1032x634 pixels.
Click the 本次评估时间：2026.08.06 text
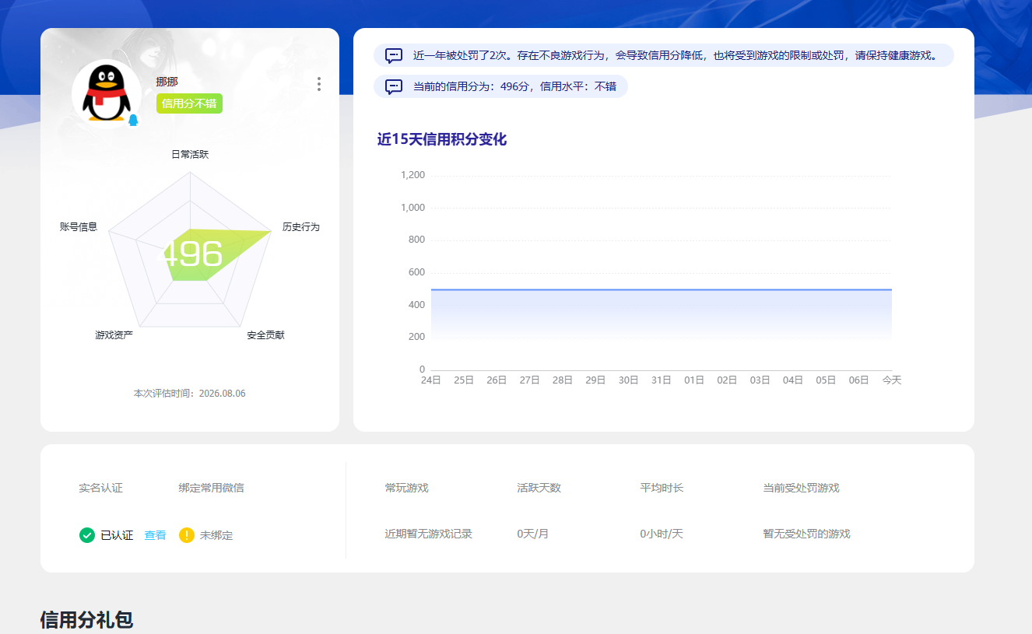(189, 394)
